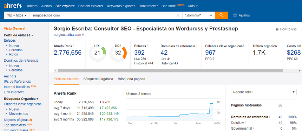Click info icon next to Governmental
Screen dimensions: 302x131
point(253,128)
